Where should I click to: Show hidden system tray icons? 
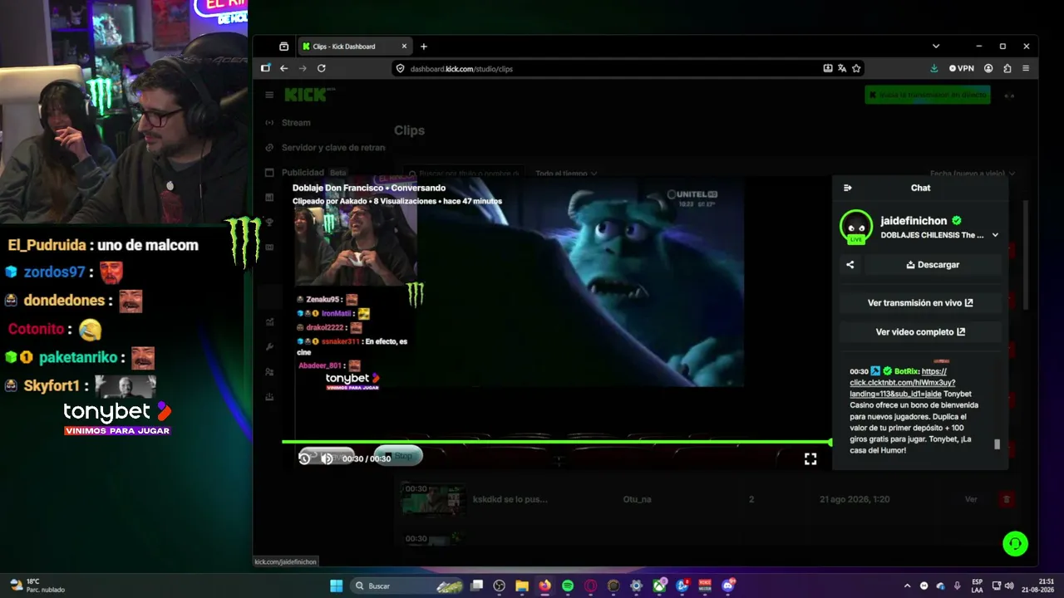click(907, 586)
